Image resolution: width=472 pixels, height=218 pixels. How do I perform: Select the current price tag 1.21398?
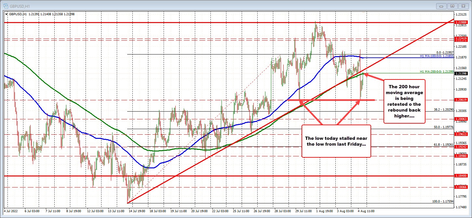[x=462, y=74]
